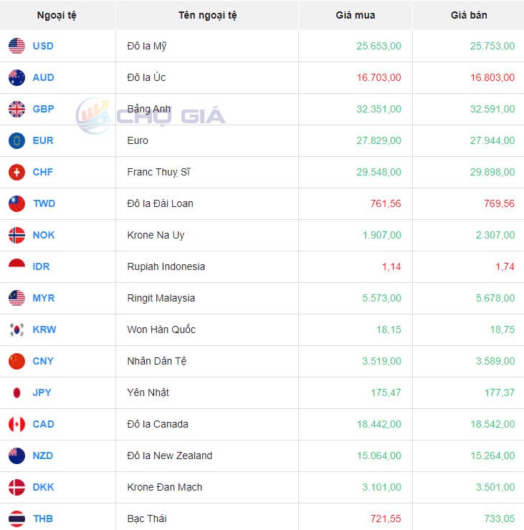Open the EUR currency link
524x530 pixels.
43,140
